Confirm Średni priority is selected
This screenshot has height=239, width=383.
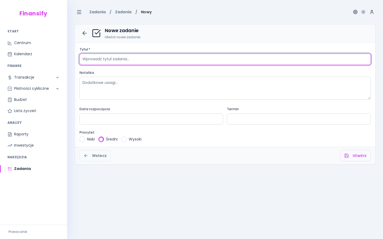[x=101, y=139]
